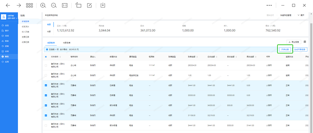Click the table column settings icon

point(305,42)
